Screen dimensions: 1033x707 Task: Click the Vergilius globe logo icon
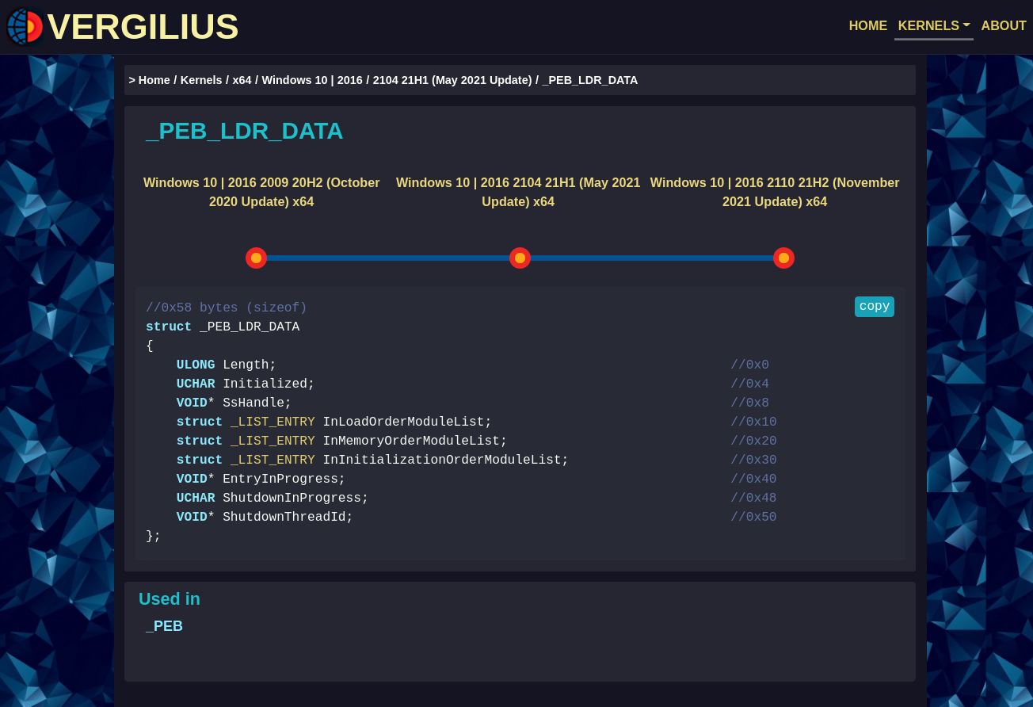tap(25, 27)
